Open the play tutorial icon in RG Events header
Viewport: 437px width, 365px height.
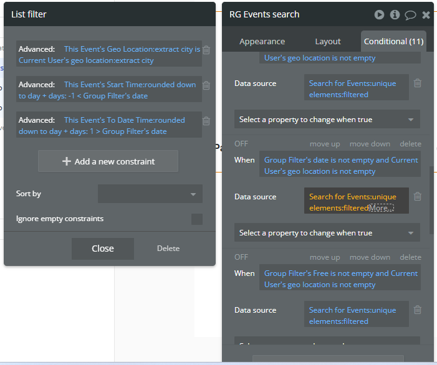[379, 14]
